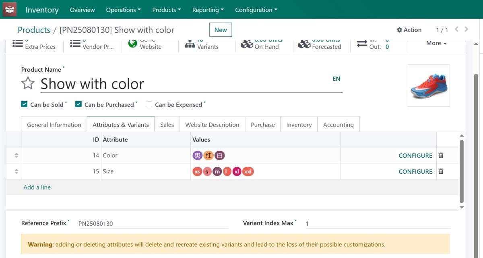
Task: Expand the More stat buttons dropdown
Action: [436, 43]
